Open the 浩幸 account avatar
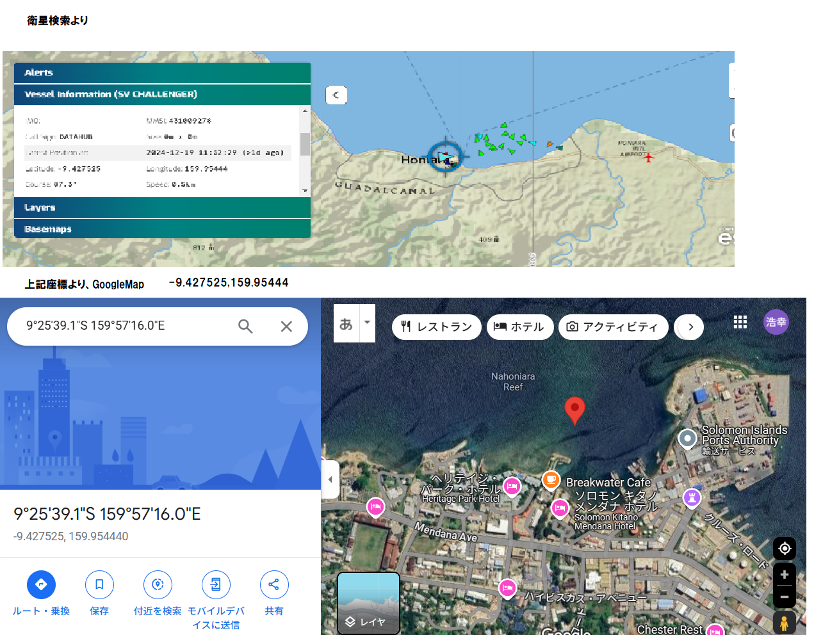839x635 pixels. 776,322
